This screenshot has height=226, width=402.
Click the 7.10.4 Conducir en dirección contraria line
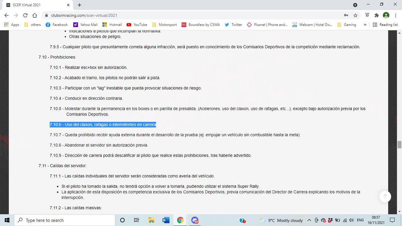pyautogui.click(x=86, y=98)
